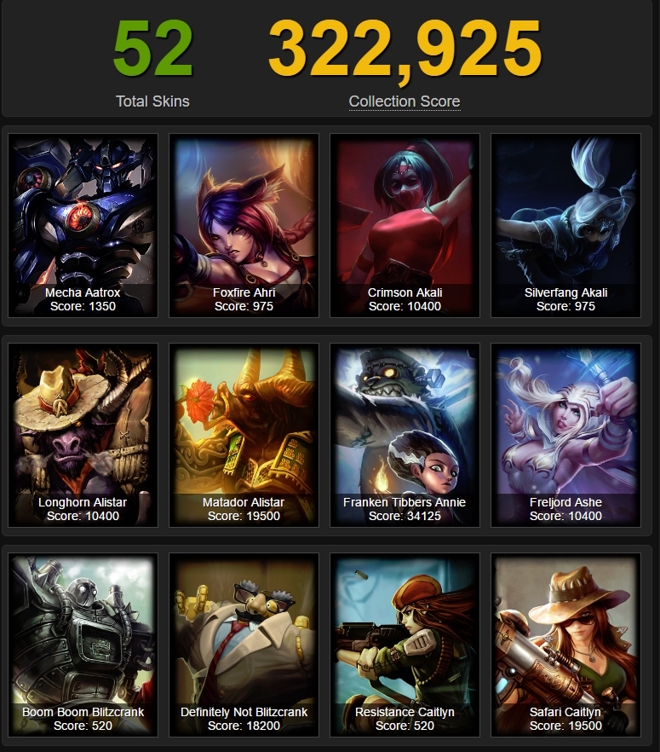The height and width of the screenshot is (752, 660).
Task: Click the Resistance Caitlyn skin card
Action: point(405,645)
